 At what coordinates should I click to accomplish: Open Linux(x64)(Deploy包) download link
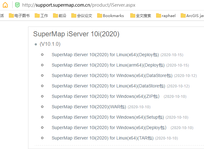tap(105, 55)
